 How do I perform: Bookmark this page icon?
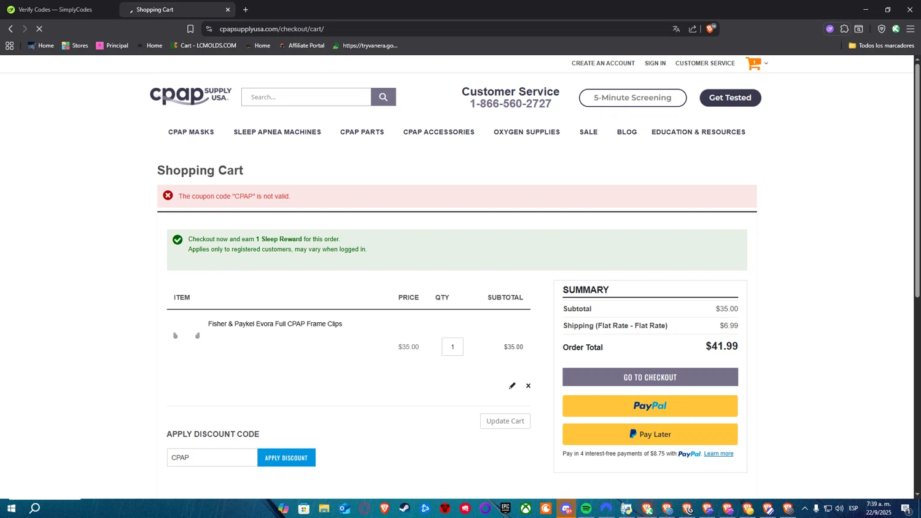tap(190, 29)
